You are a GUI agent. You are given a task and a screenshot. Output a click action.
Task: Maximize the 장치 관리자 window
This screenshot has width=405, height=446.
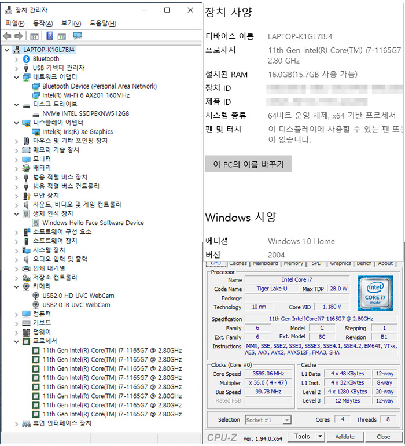pyautogui.click(x=167, y=10)
